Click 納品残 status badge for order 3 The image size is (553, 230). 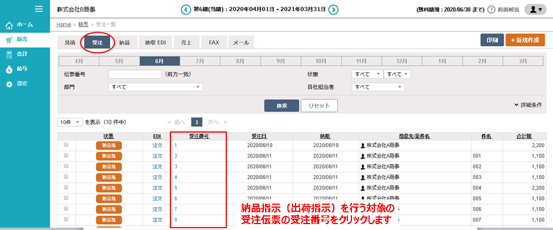tap(109, 167)
